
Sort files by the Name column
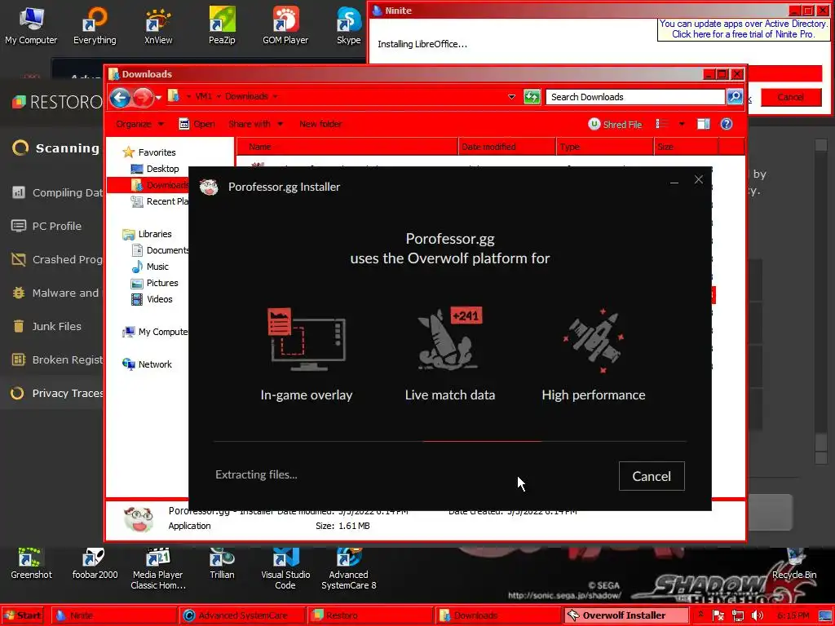pyautogui.click(x=347, y=147)
